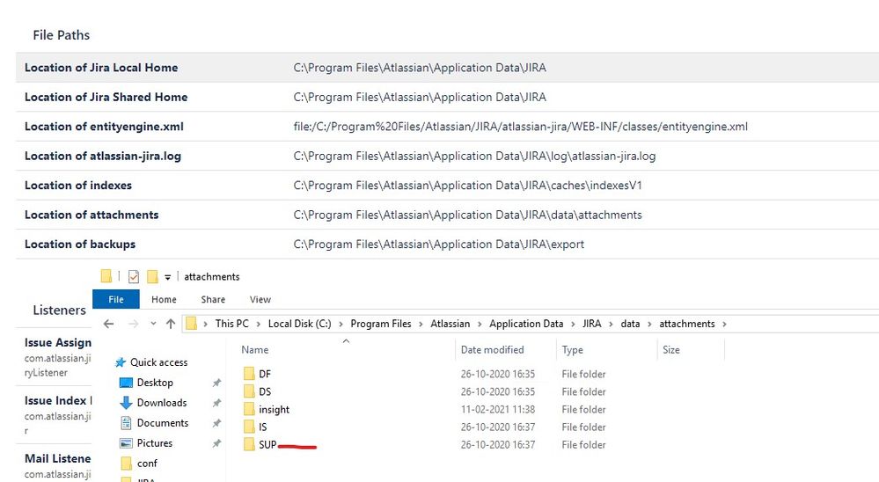The image size is (879, 482).
Task: Select the DF folder name
Action: pos(265,374)
